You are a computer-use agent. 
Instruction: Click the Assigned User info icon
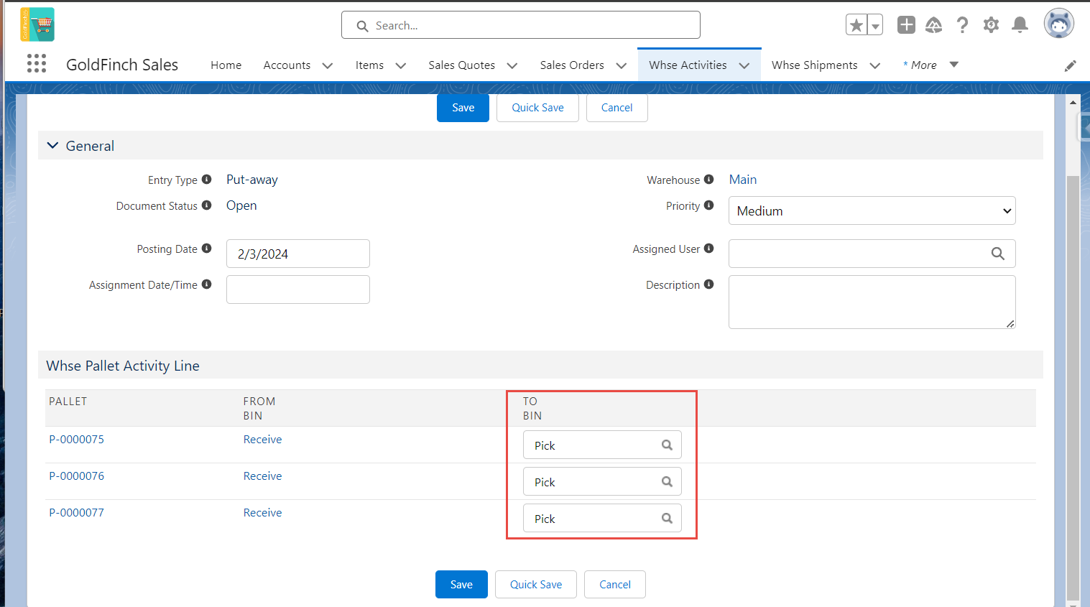[708, 248]
